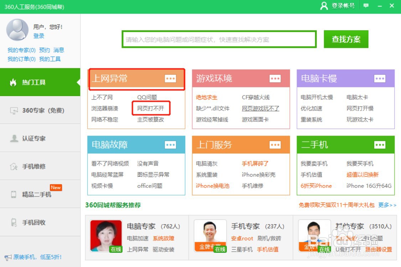Click the megaphone icon at bottom left
The height and width of the screenshot is (267, 401).
pos(8,257)
